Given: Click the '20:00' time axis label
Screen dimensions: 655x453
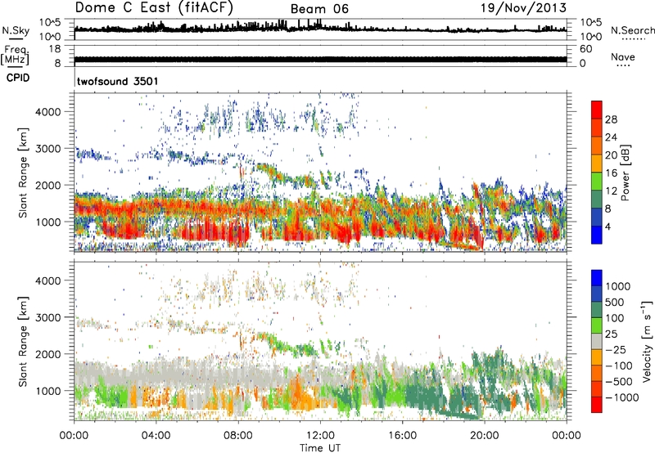Looking at the screenshot, I should [x=484, y=436].
